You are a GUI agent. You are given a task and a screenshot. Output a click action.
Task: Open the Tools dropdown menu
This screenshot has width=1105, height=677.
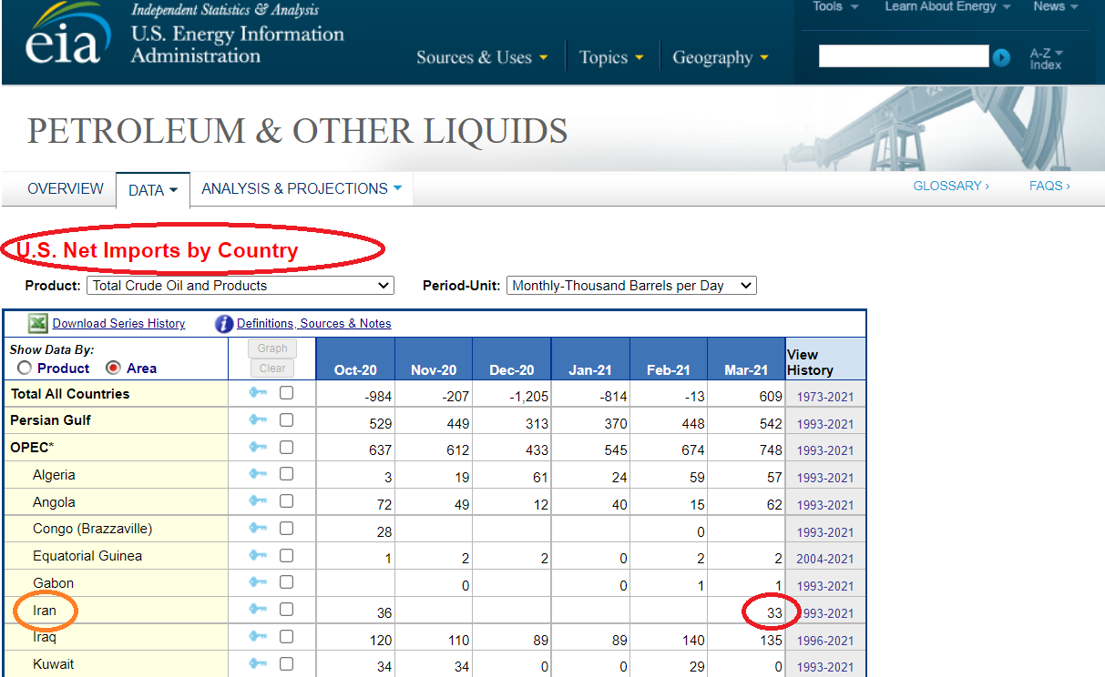tap(835, 6)
